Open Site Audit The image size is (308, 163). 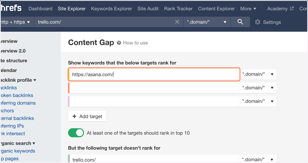pyautogui.click(x=148, y=9)
